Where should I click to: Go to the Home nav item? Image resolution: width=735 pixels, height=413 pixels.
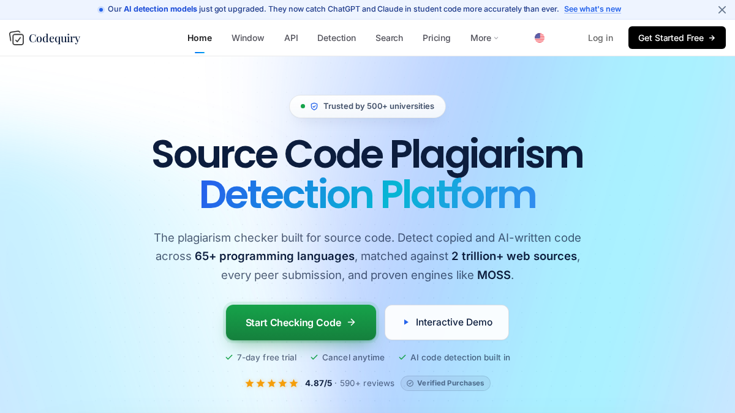coord(200,38)
